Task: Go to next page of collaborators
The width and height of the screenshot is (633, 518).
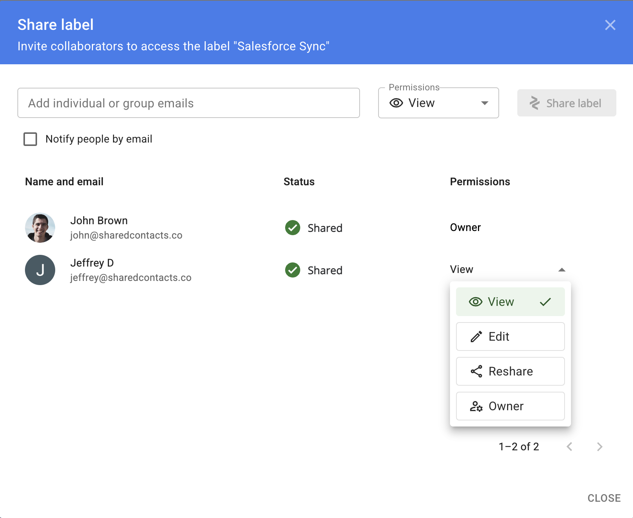Action: pos(599,447)
